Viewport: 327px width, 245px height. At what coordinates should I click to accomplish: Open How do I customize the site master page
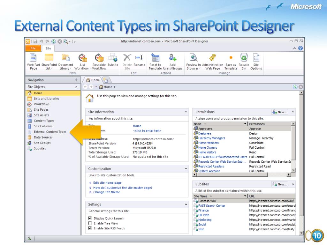click(123, 188)
